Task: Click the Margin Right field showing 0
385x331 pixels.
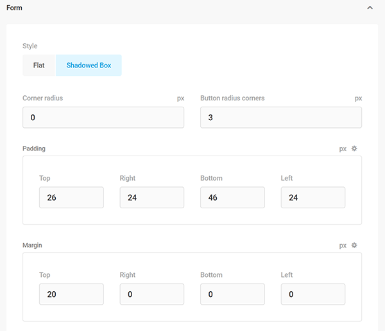Action: click(152, 294)
